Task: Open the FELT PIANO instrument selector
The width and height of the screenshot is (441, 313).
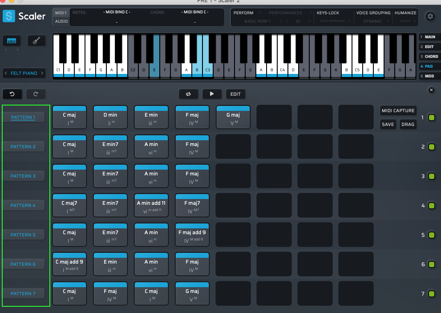Action: [x=24, y=73]
